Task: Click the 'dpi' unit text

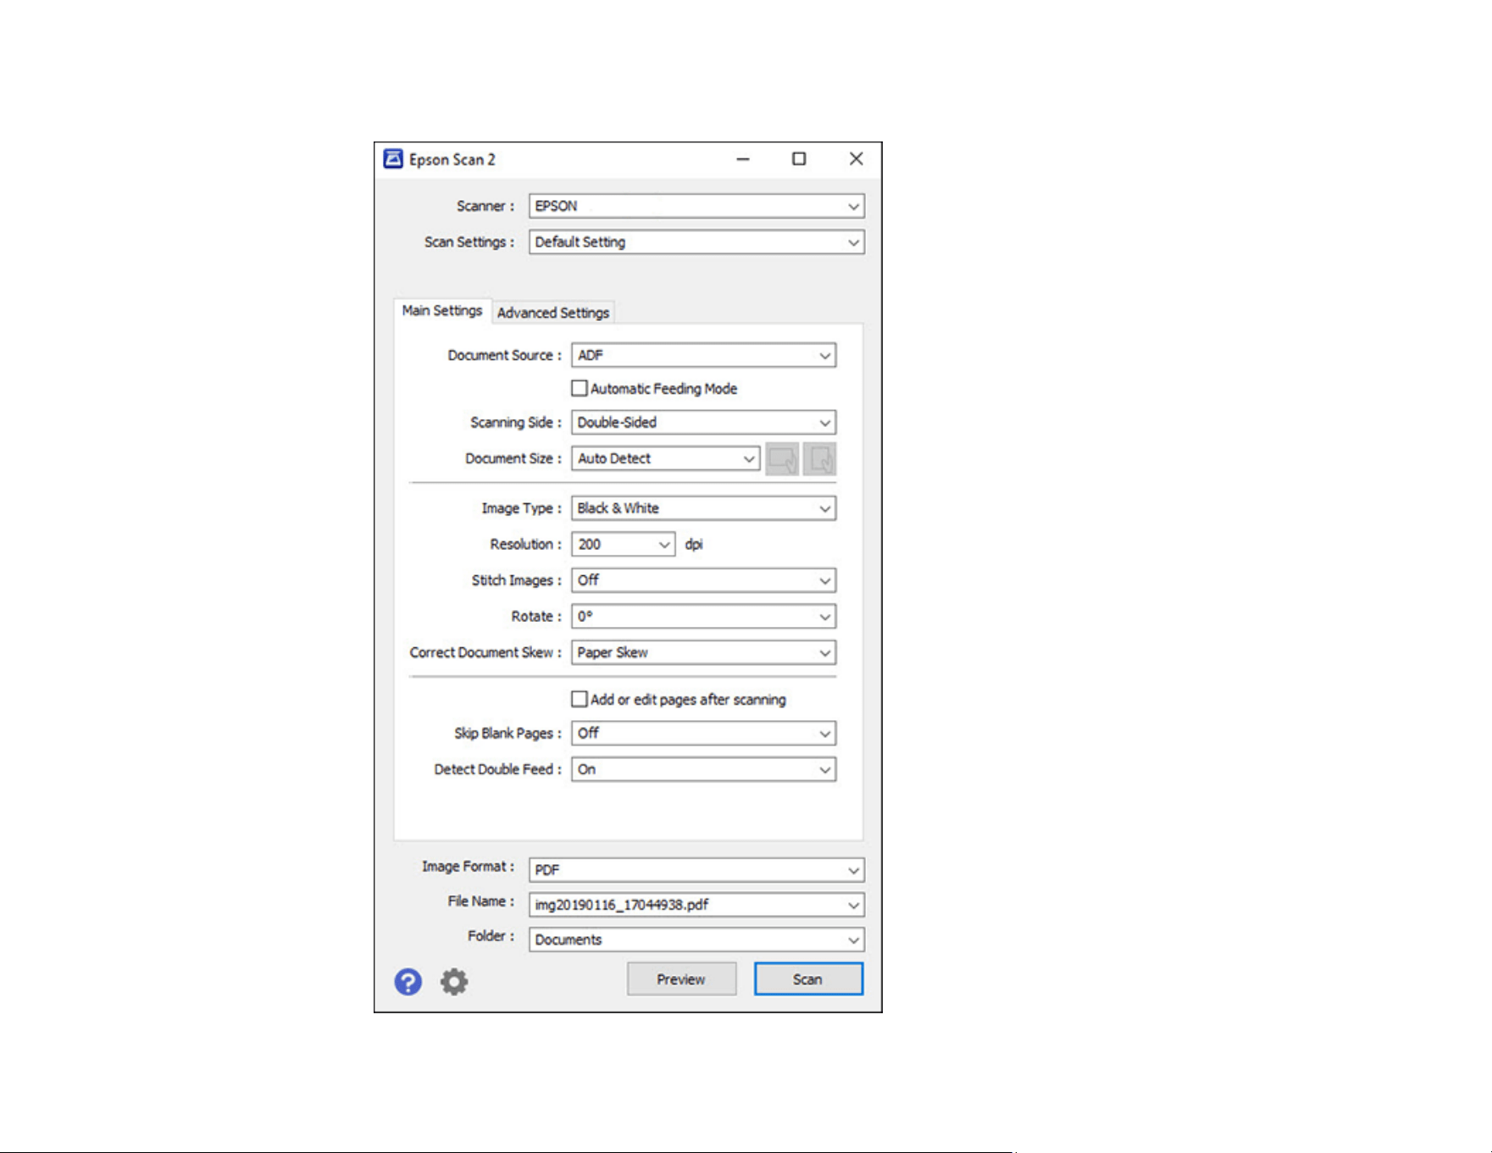Action: [x=694, y=545]
